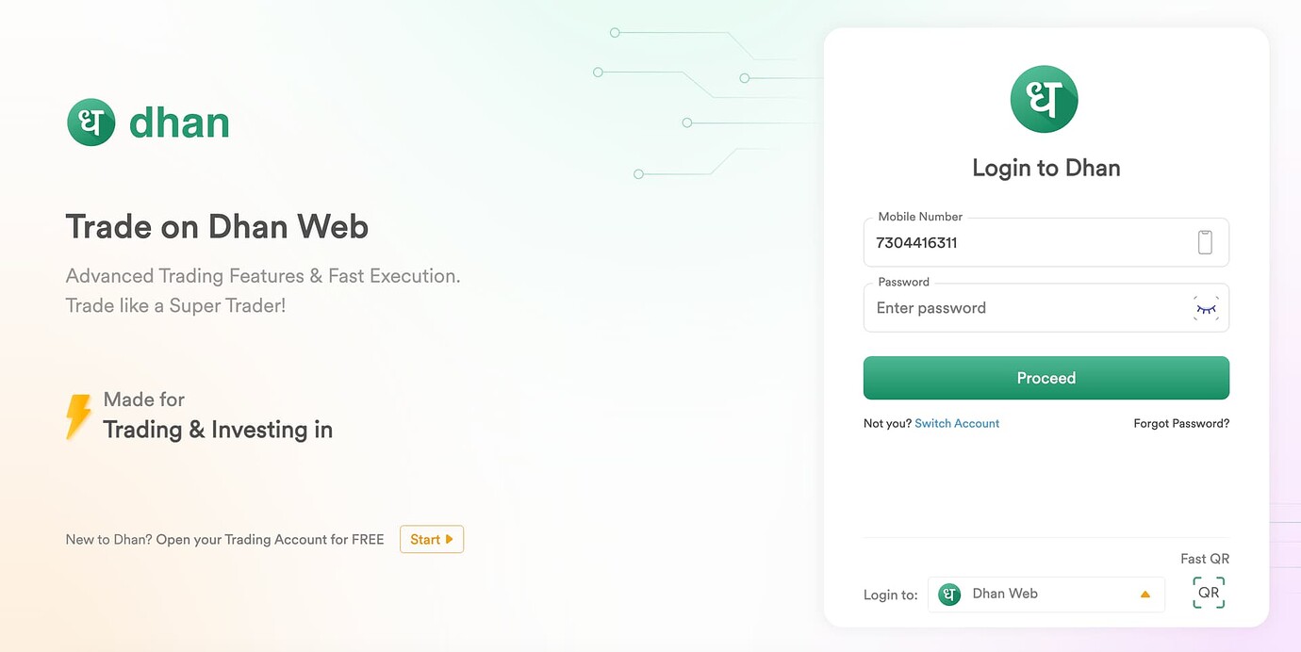Click the mobile phone icon in Mobile Number field
Screen dimensions: 1301x652
tap(1205, 241)
